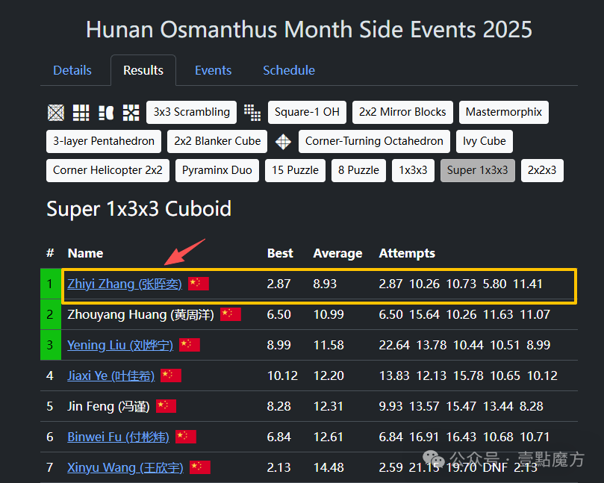Switch to the Details tab

point(72,70)
